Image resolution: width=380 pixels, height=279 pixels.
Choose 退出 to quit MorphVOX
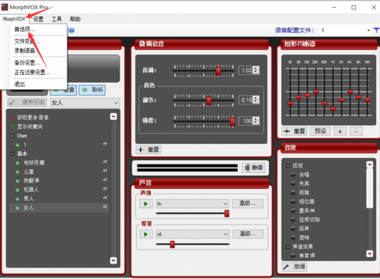(x=20, y=84)
